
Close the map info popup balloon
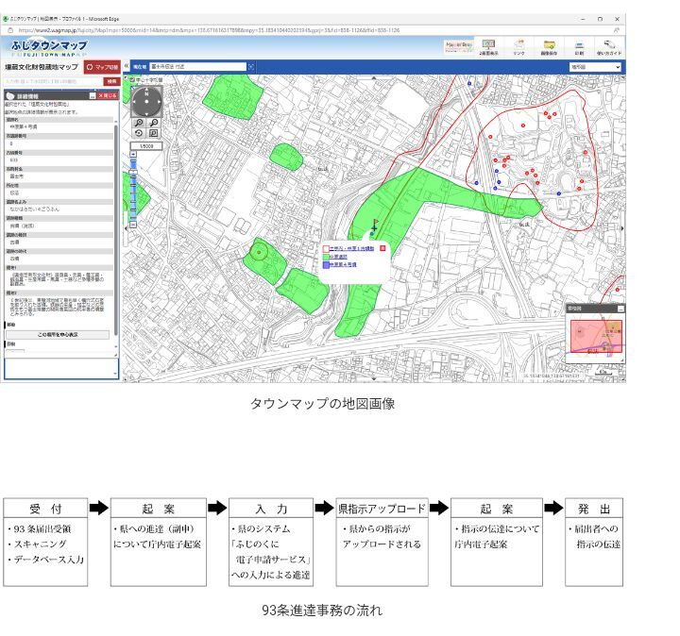[382, 248]
